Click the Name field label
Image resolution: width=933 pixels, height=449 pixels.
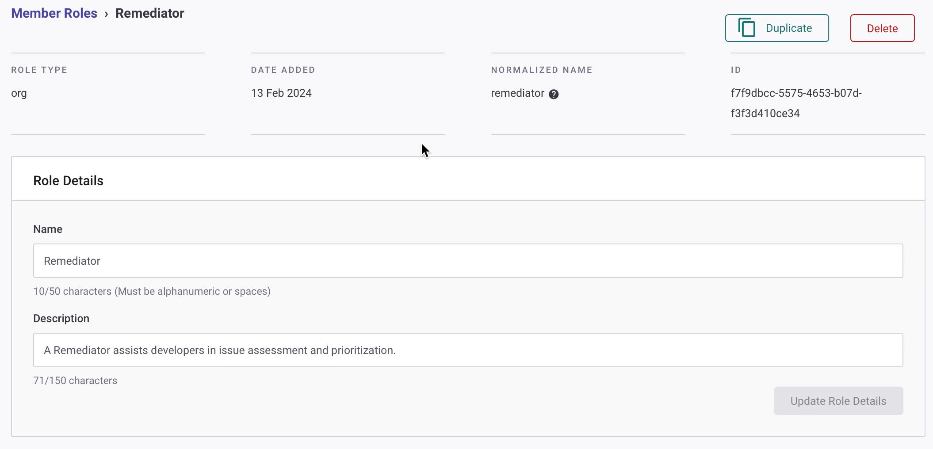click(x=48, y=229)
